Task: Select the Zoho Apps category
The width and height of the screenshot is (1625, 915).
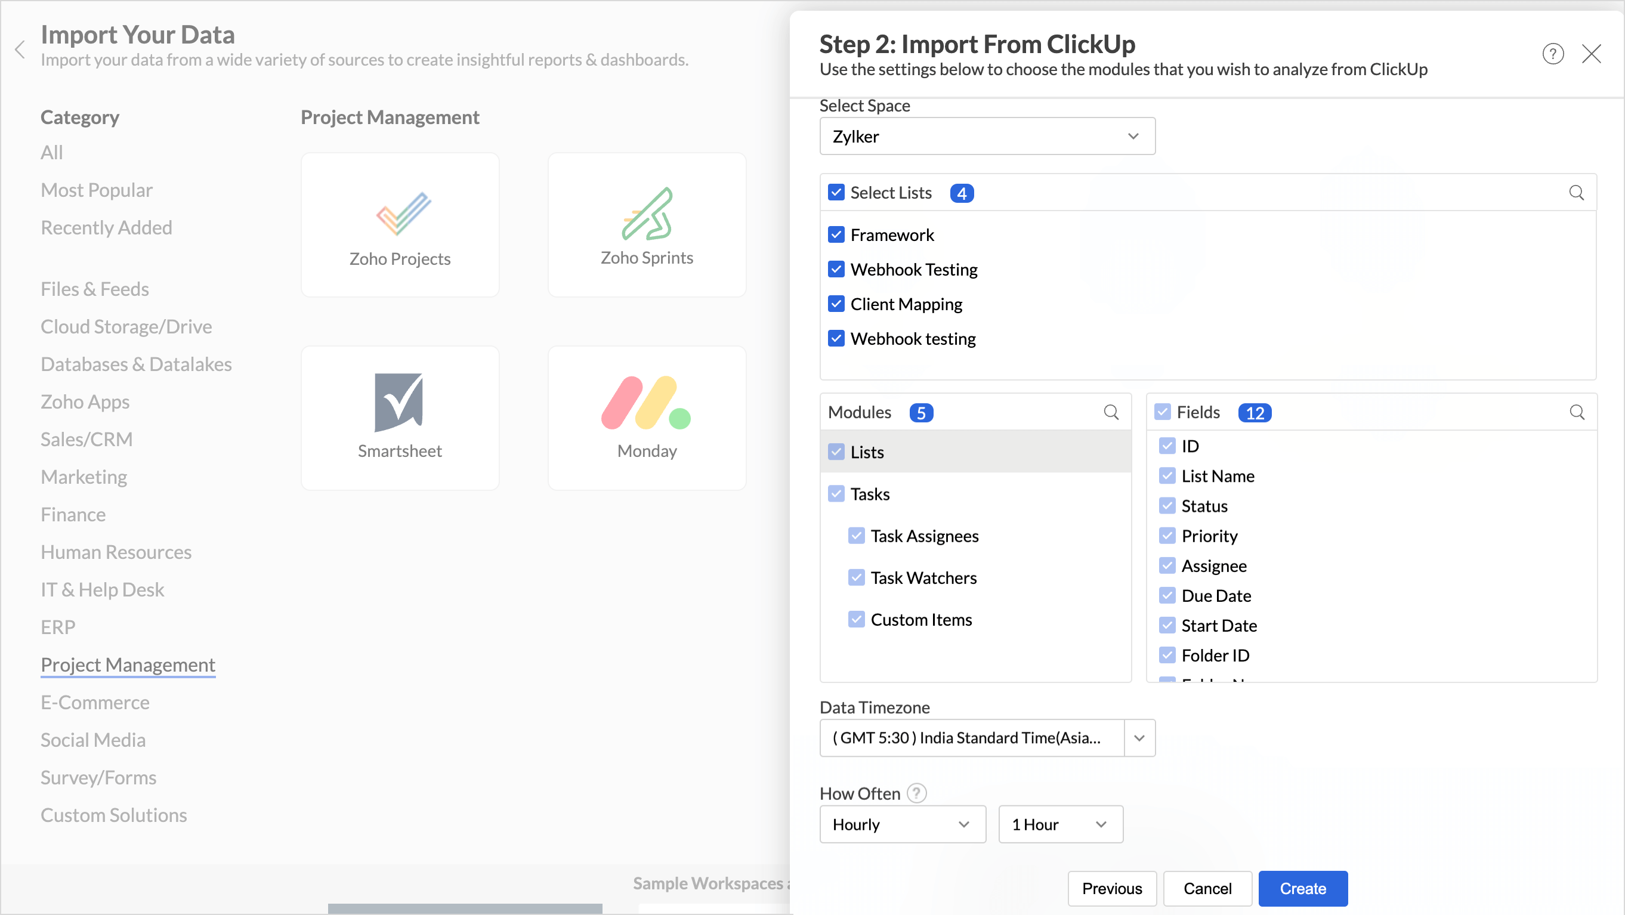Action: coord(85,401)
